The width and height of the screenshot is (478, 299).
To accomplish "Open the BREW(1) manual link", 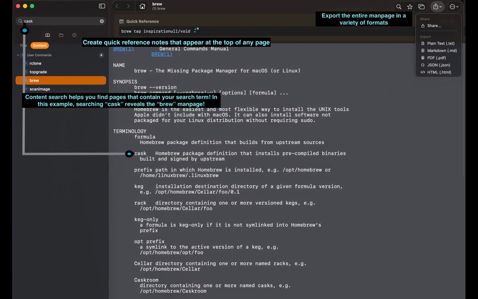I will coord(162,54).
